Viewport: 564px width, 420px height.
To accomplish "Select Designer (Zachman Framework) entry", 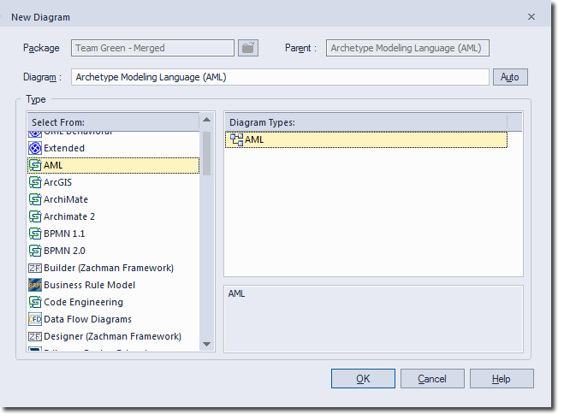I will point(112,336).
